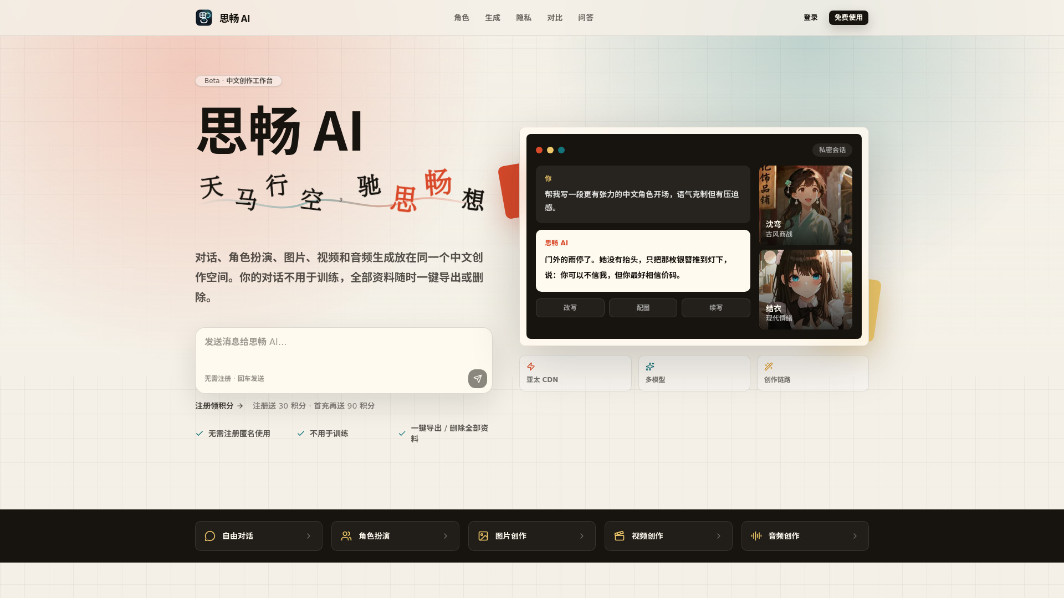Go to 角色 in the top navigation

click(462, 18)
